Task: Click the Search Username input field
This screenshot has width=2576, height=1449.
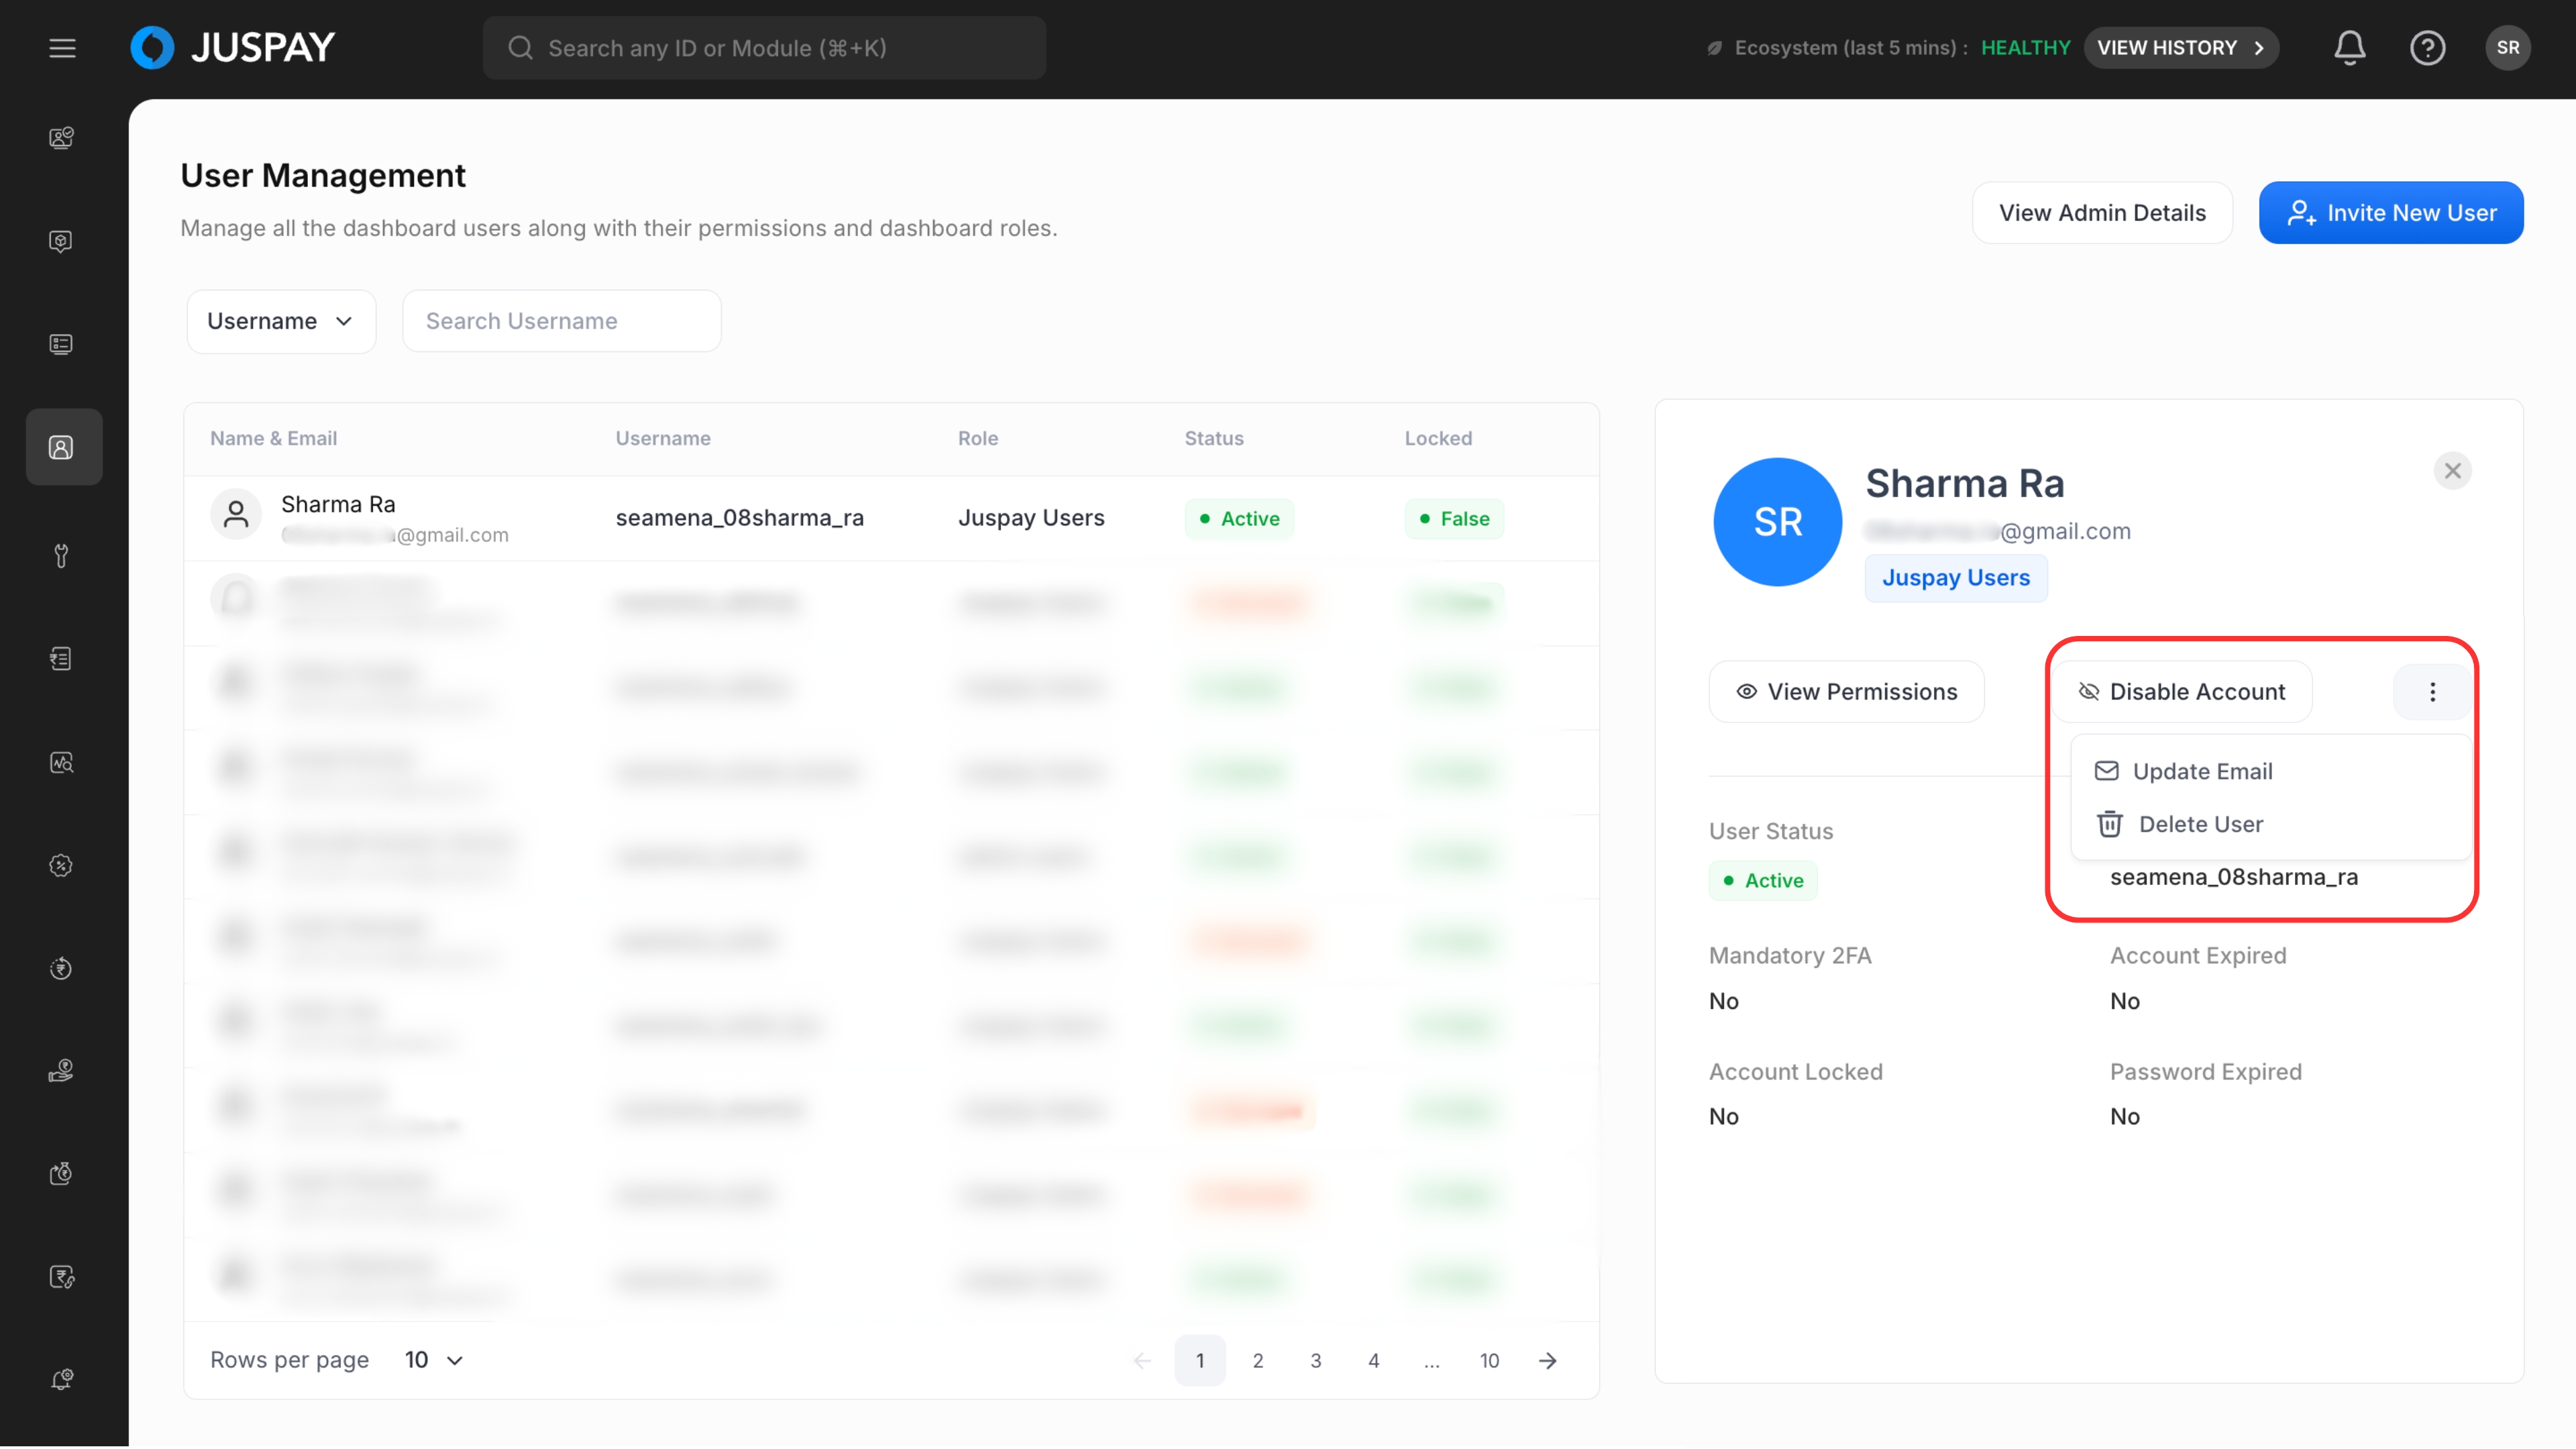Action: tap(561, 321)
